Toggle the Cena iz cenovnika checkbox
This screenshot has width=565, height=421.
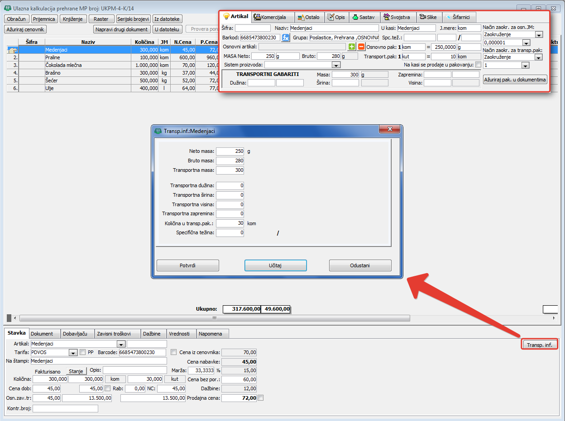click(x=174, y=352)
